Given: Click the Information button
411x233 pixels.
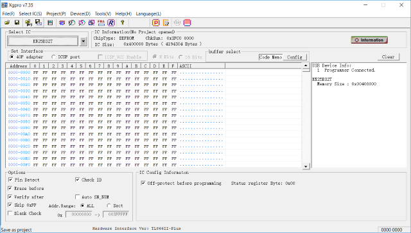Looking at the screenshot, I should point(369,40).
